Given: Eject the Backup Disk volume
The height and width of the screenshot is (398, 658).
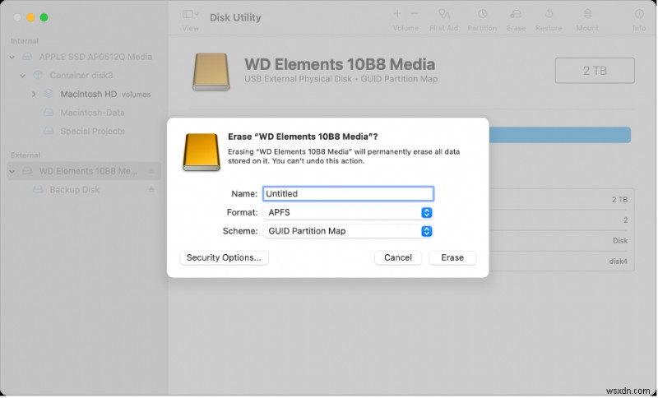Looking at the screenshot, I should 151,190.
